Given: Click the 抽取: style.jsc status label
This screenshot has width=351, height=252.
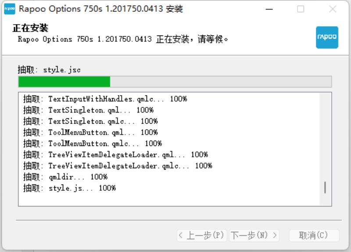Looking at the screenshot, I should click(x=49, y=70).
